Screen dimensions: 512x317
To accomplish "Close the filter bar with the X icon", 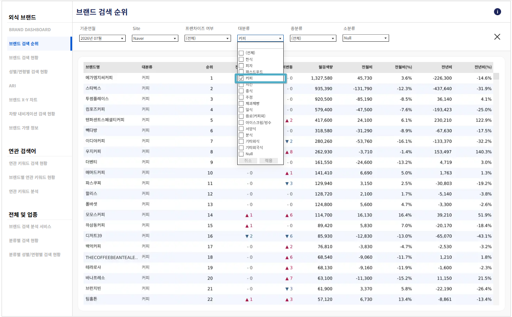I will coord(497,37).
